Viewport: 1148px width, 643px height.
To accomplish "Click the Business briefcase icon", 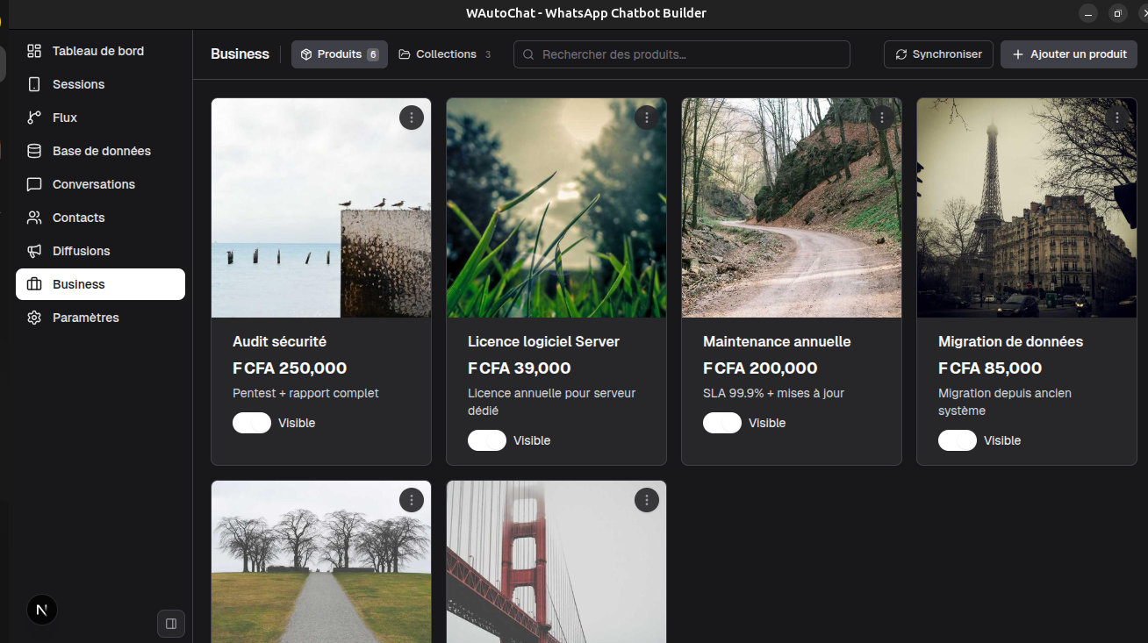I will pos(34,284).
